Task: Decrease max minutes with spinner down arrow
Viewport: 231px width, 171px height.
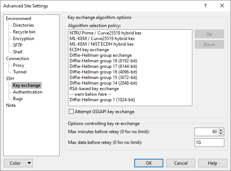Action: point(221,134)
